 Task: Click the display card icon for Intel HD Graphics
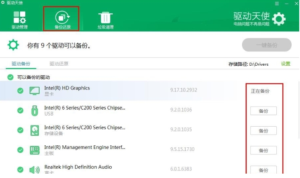tap(35, 91)
